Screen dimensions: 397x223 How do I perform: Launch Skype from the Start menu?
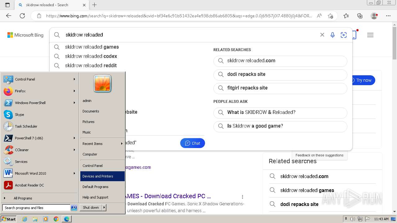[x=40, y=115]
